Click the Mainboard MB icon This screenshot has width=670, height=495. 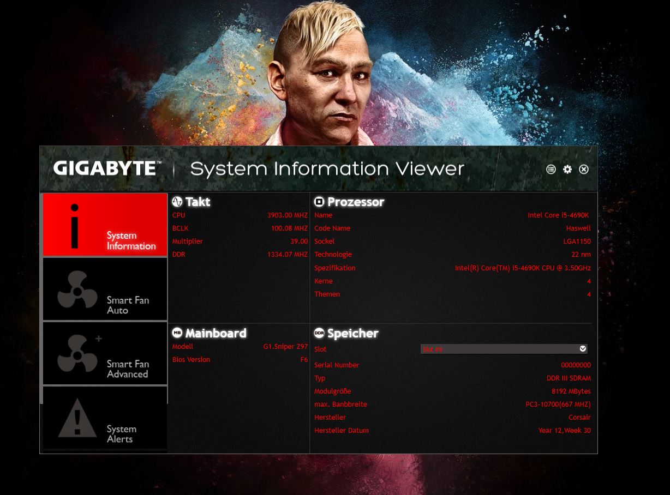(177, 333)
